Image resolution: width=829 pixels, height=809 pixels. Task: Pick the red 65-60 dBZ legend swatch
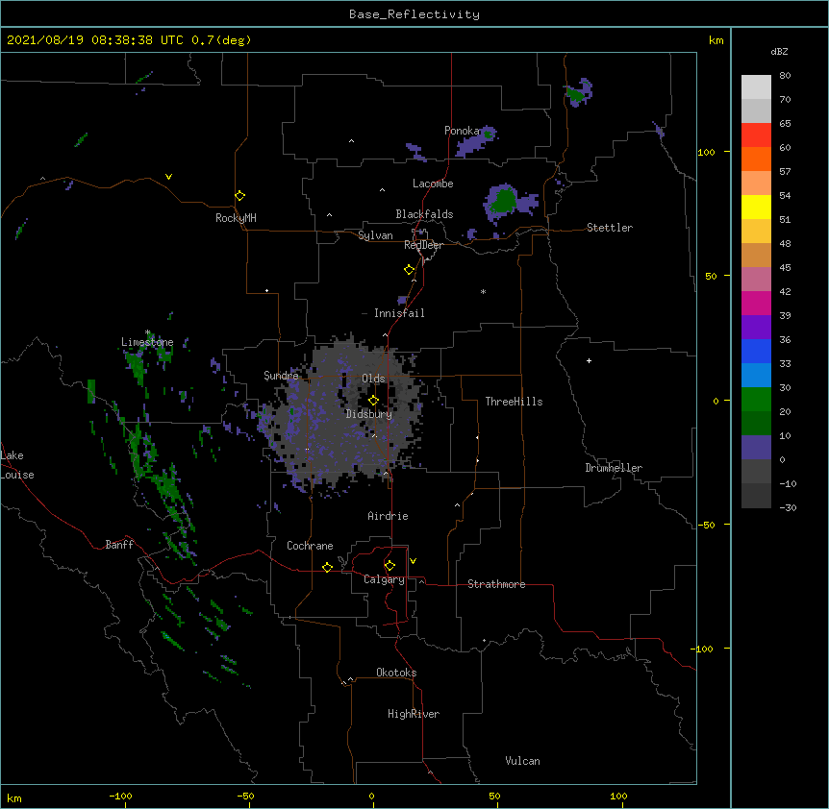[756, 135]
